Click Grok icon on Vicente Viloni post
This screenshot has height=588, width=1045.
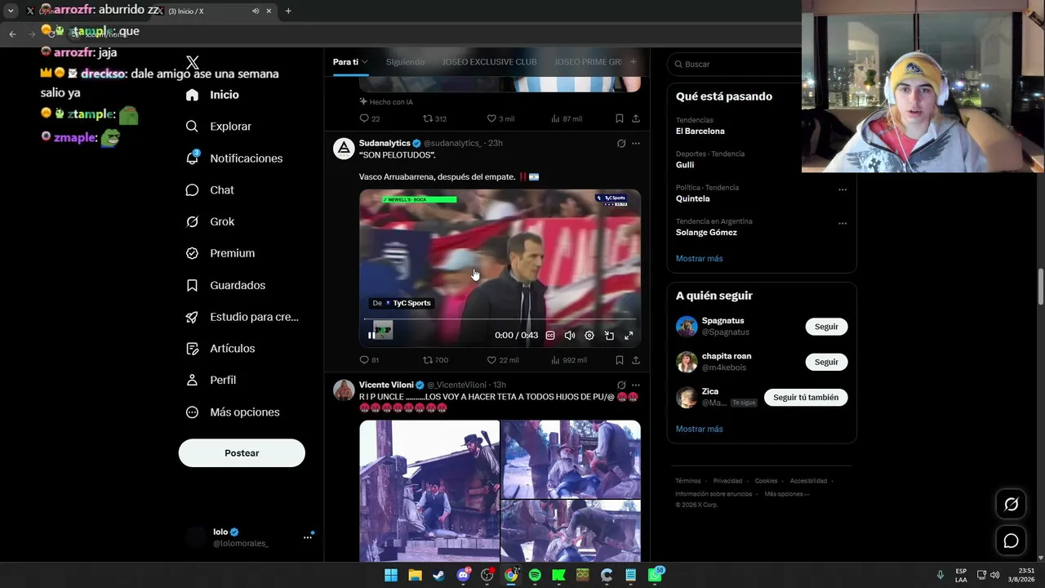621,385
